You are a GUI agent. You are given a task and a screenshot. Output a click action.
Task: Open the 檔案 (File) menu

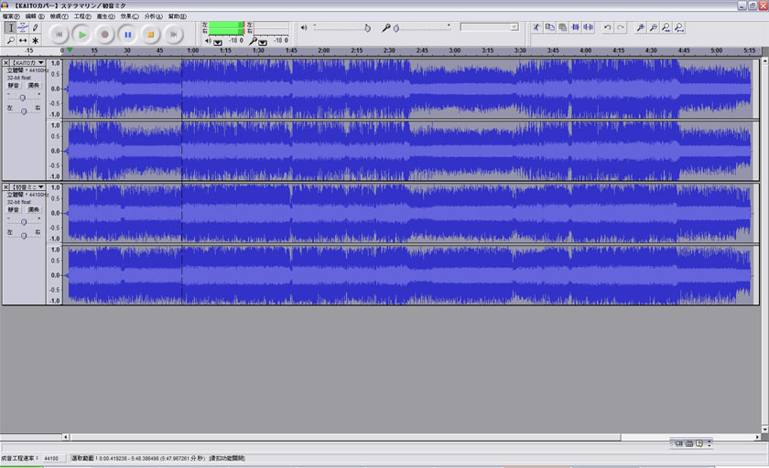(11, 16)
